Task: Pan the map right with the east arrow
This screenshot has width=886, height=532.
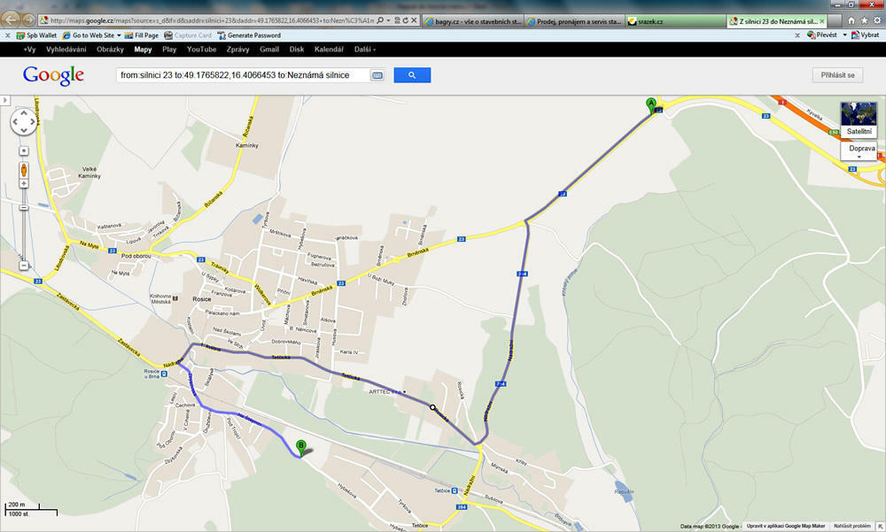Action: tap(32, 121)
